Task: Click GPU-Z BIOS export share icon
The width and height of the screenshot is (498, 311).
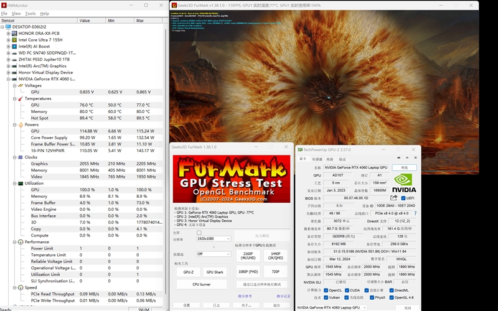Action: (394, 198)
